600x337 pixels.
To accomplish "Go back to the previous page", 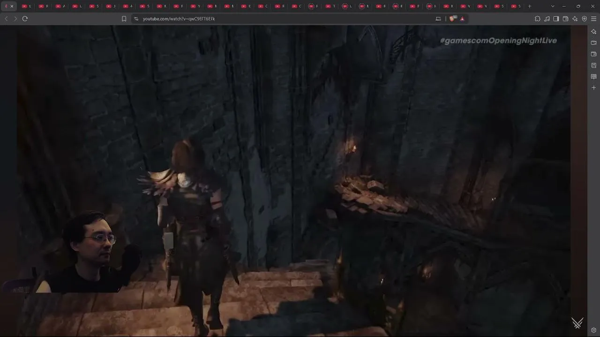I will coord(6,19).
